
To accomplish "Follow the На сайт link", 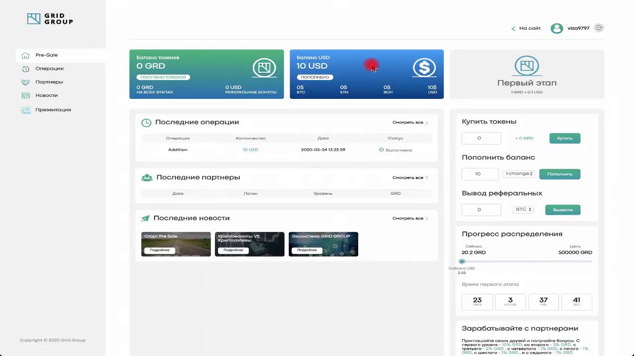I will [x=530, y=28].
